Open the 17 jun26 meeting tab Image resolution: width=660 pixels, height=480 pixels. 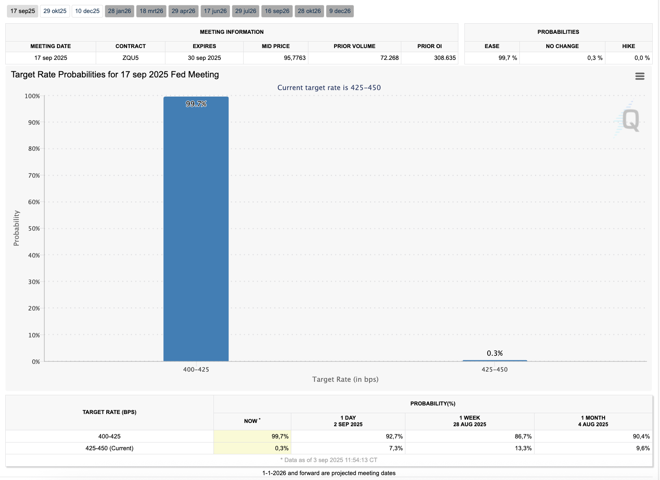(215, 11)
